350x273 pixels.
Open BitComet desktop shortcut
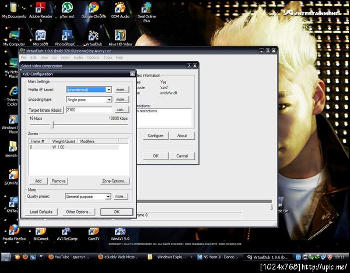pyautogui.click(x=41, y=233)
